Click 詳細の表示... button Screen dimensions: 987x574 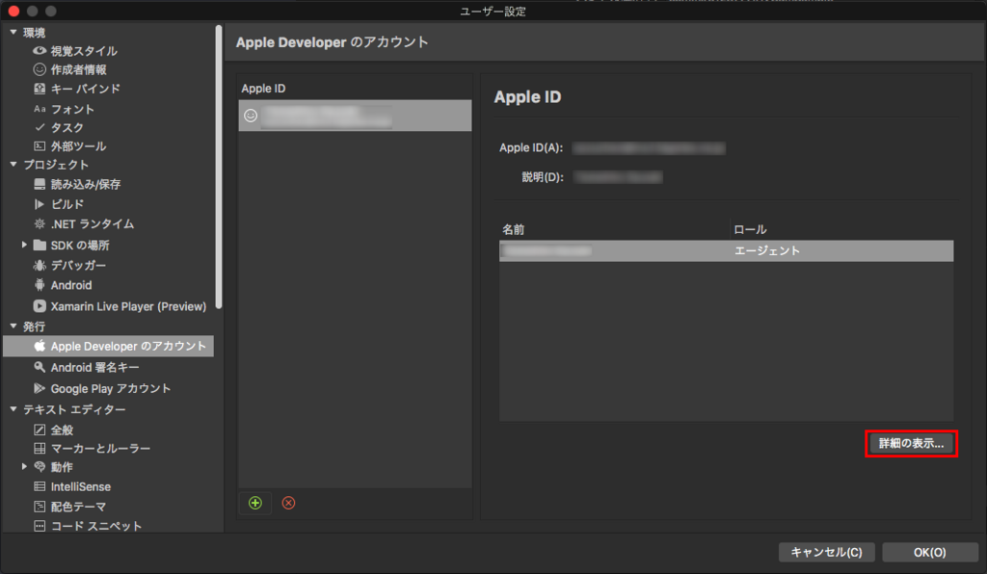tap(912, 443)
